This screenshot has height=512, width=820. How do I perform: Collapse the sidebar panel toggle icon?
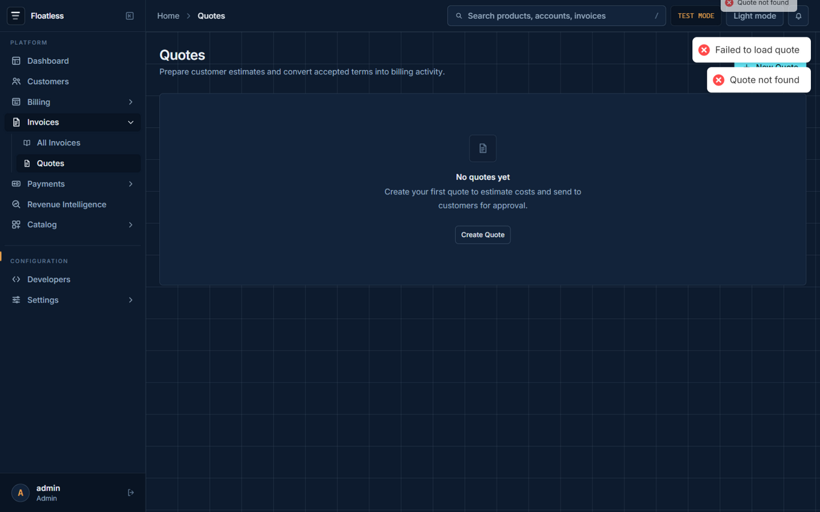pos(130,16)
